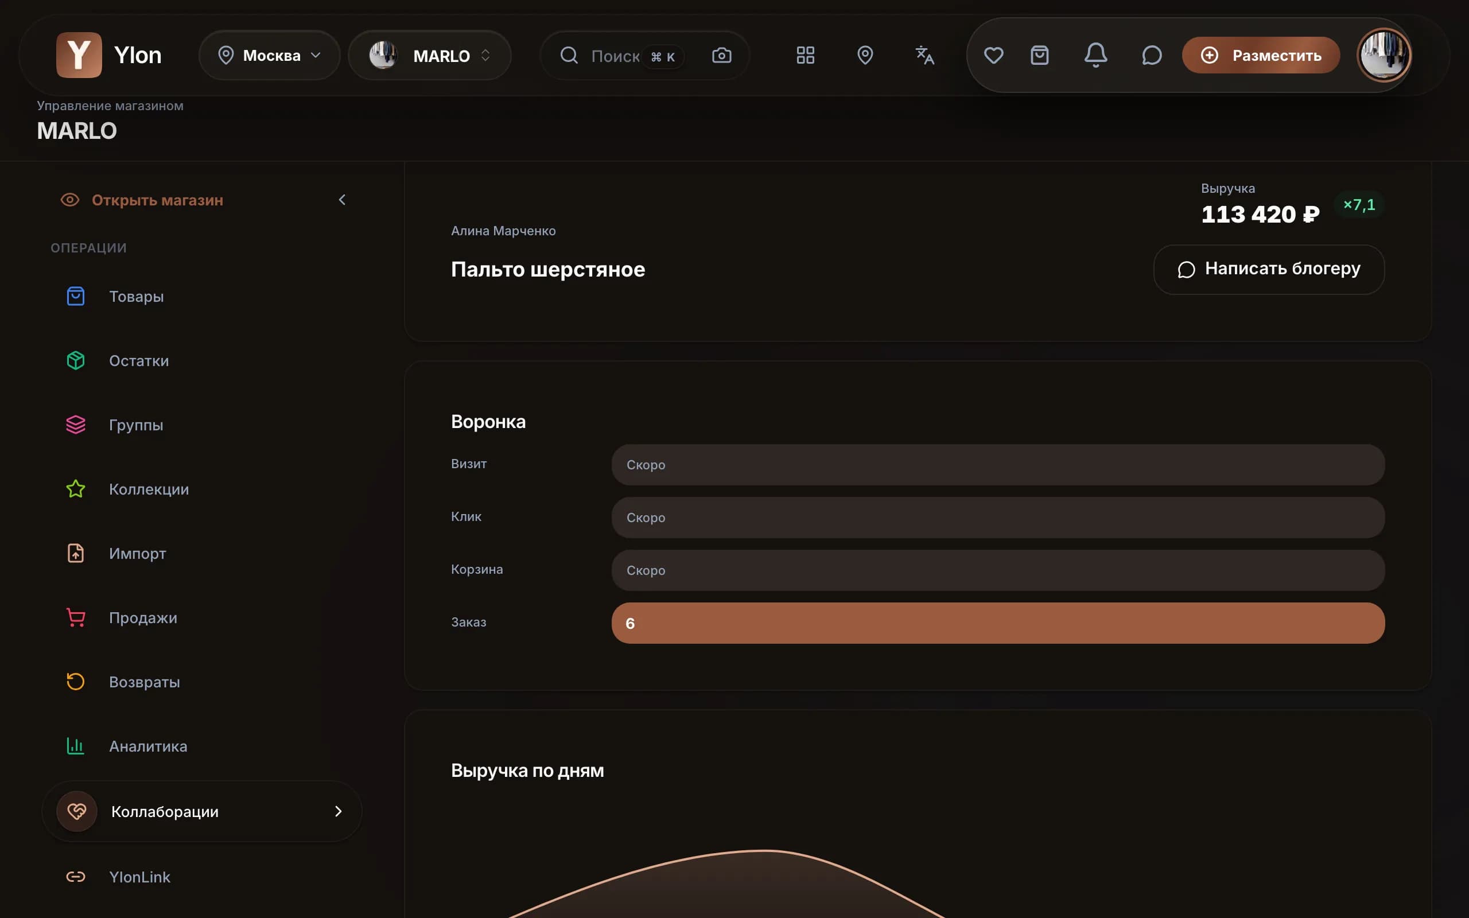Click the Корзина funnel bar labeled Скоро

(998, 570)
